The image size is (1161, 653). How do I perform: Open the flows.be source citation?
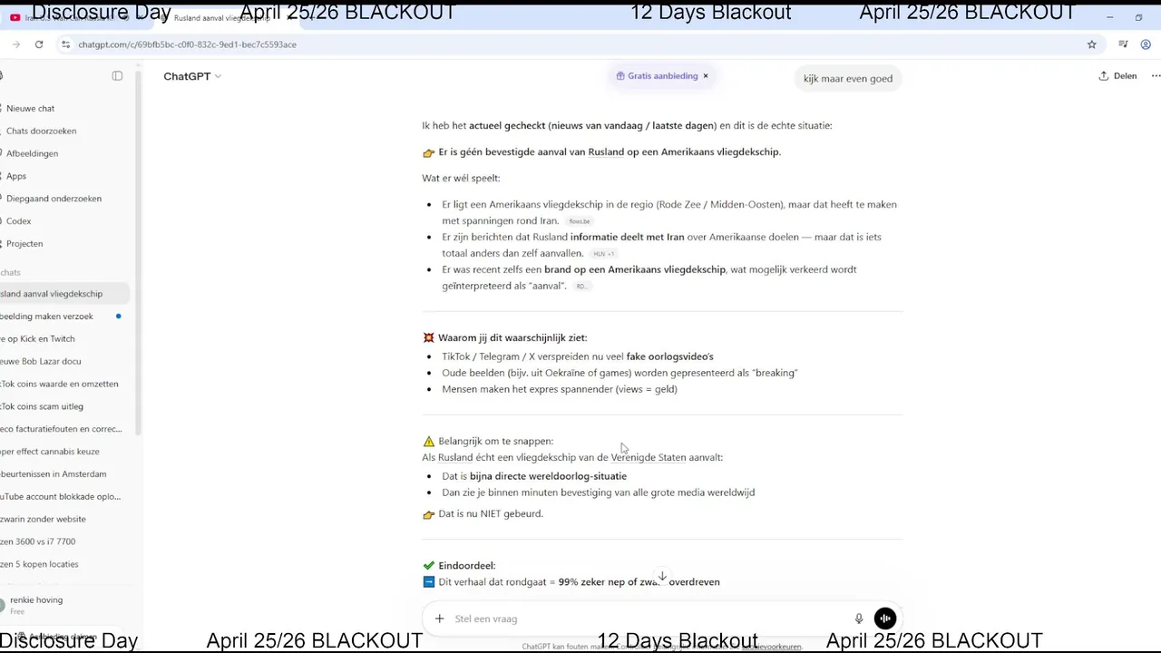point(579,221)
